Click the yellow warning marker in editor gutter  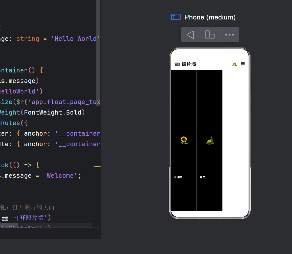tap(97, 167)
